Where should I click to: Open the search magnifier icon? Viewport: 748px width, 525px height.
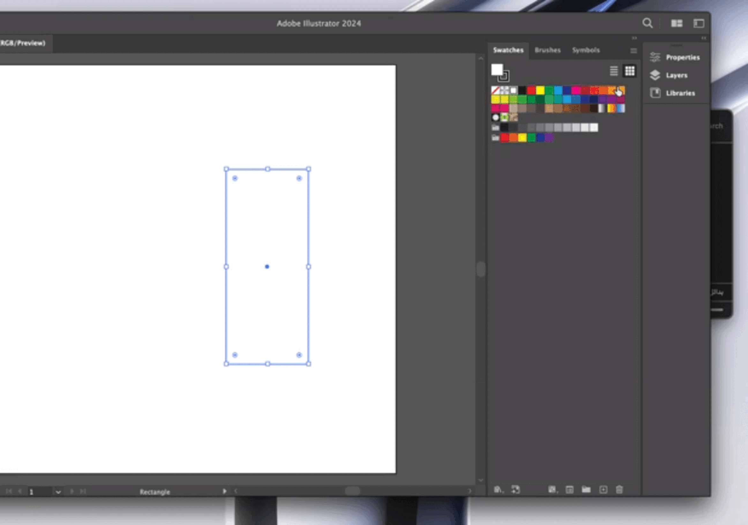[647, 23]
